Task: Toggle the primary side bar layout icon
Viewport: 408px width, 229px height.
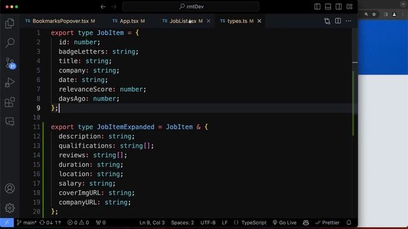Action: (x=317, y=6)
